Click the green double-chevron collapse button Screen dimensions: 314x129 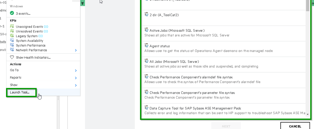(83, 3)
